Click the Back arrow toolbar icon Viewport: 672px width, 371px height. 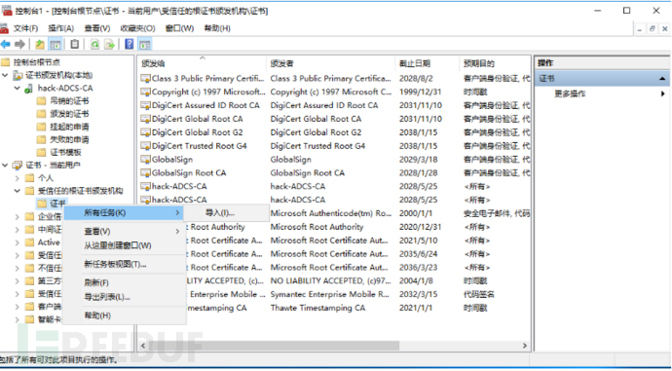click(x=6, y=44)
